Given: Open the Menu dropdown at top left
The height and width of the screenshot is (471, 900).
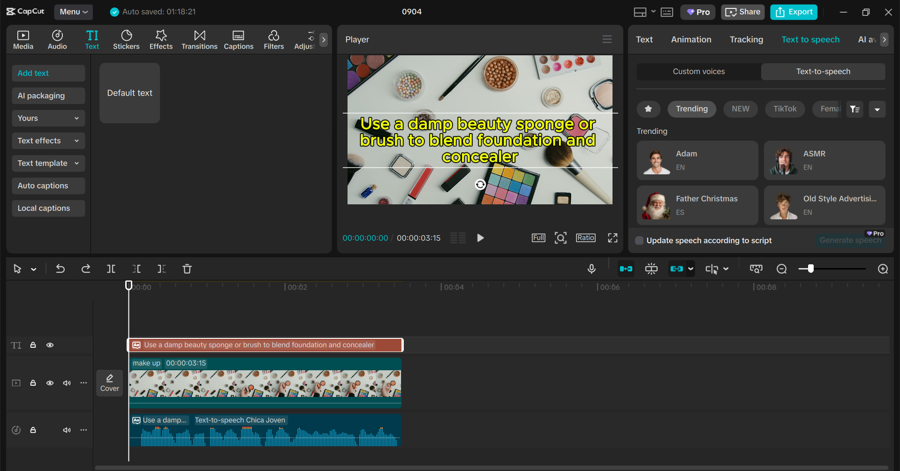Looking at the screenshot, I should click(73, 12).
